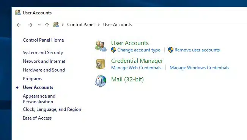Click the User Accounts icon in address bar
Screen dimensions: 247x140
tap(56, 25)
